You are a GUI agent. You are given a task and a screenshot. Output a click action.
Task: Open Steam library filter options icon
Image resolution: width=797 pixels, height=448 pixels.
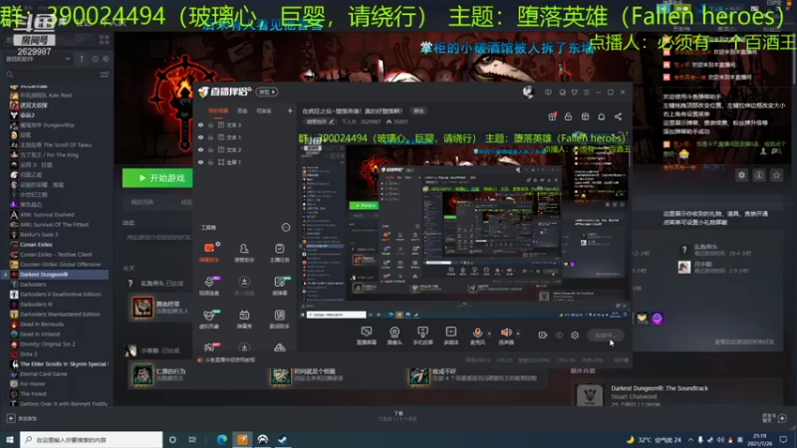click(x=105, y=75)
